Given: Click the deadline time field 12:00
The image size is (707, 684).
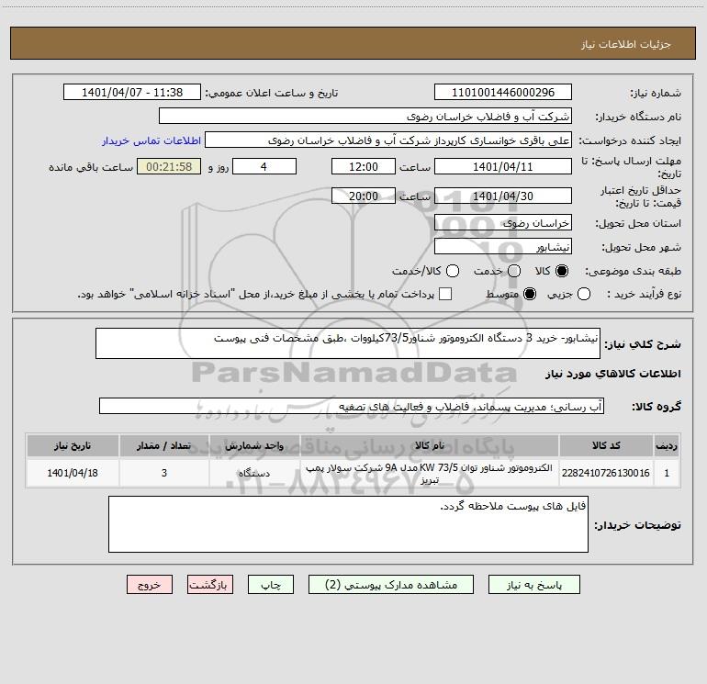Looking at the screenshot, I should tap(364, 166).
